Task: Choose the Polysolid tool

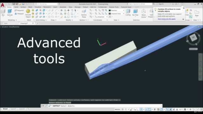Action: [19, 10]
